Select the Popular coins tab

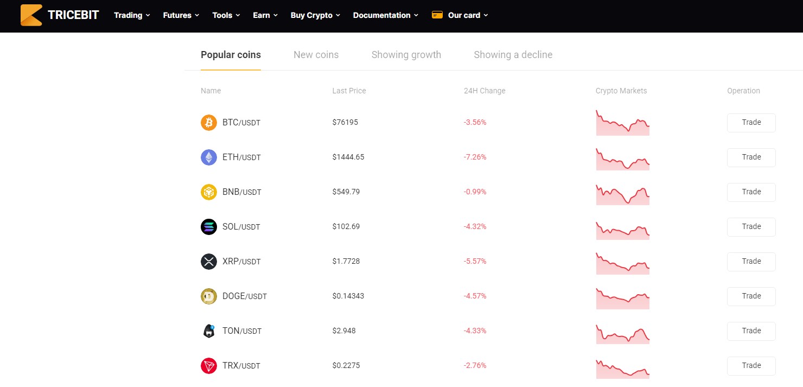(x=231, y=55)
